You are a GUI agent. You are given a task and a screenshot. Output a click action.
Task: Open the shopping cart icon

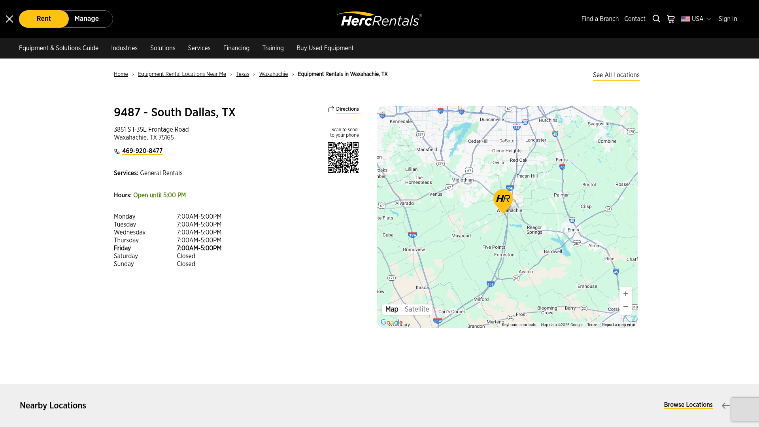click(x=671, y=19)
